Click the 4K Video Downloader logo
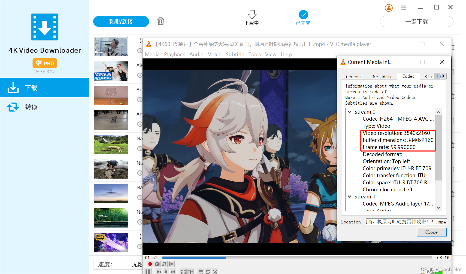 click(x=45, y=27)
